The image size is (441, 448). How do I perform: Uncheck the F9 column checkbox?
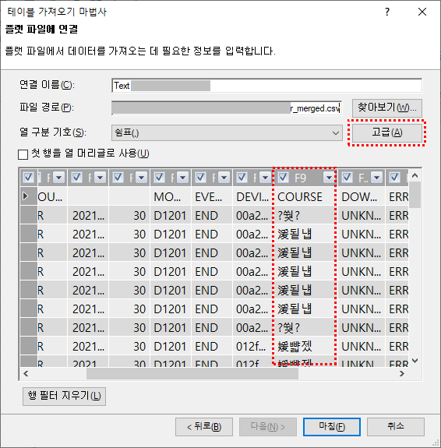(284, 178)
